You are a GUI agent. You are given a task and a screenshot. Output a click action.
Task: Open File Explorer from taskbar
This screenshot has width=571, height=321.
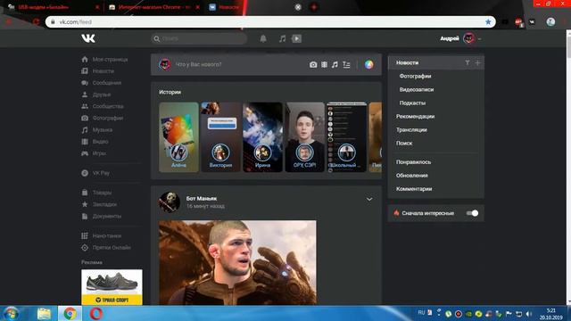44,313
